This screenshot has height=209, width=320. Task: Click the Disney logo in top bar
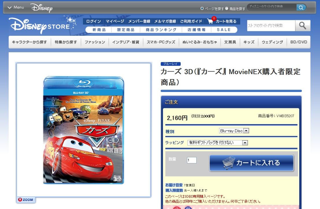pyautogui.click(x=42, y=8)
